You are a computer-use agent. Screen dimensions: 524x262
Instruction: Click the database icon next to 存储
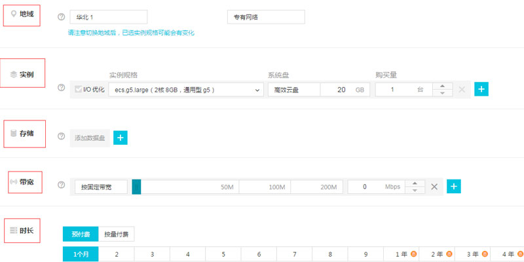pos(14,134)
